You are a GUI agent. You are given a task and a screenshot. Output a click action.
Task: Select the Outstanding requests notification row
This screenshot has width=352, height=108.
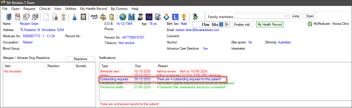(225, 79)
